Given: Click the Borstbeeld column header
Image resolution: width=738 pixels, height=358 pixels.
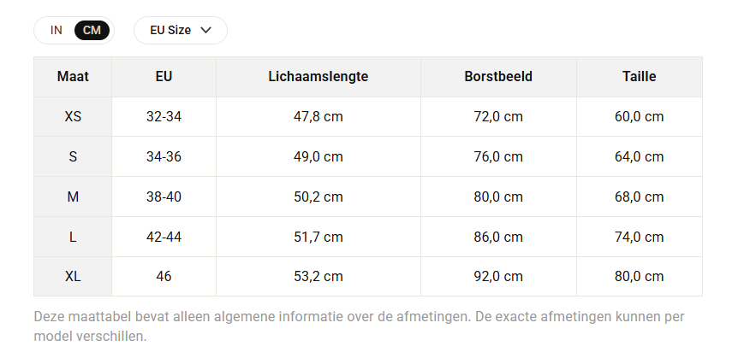Looking at the screenshot, I should 498,77.
